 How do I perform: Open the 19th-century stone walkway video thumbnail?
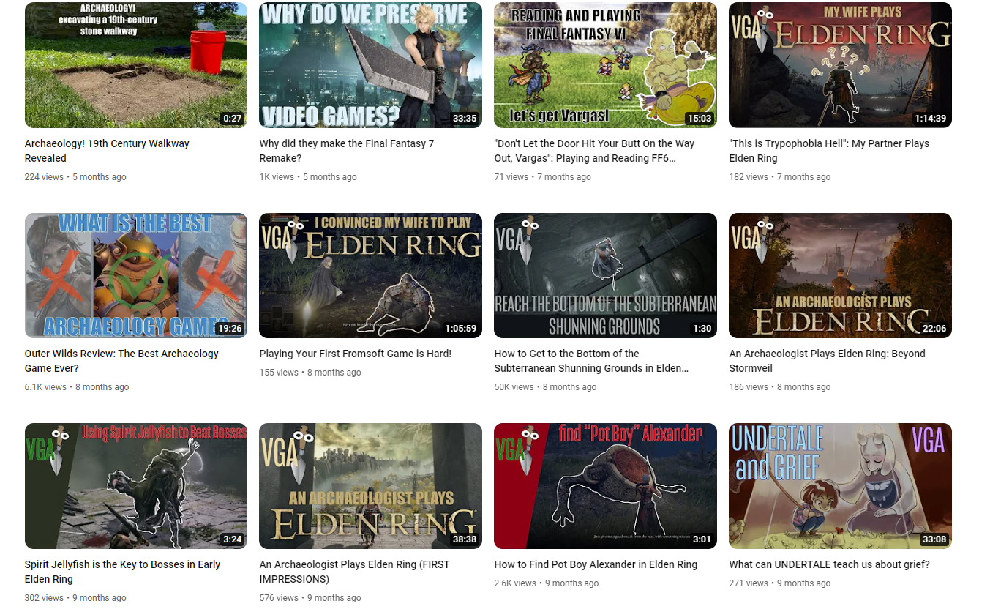point(136,65)
